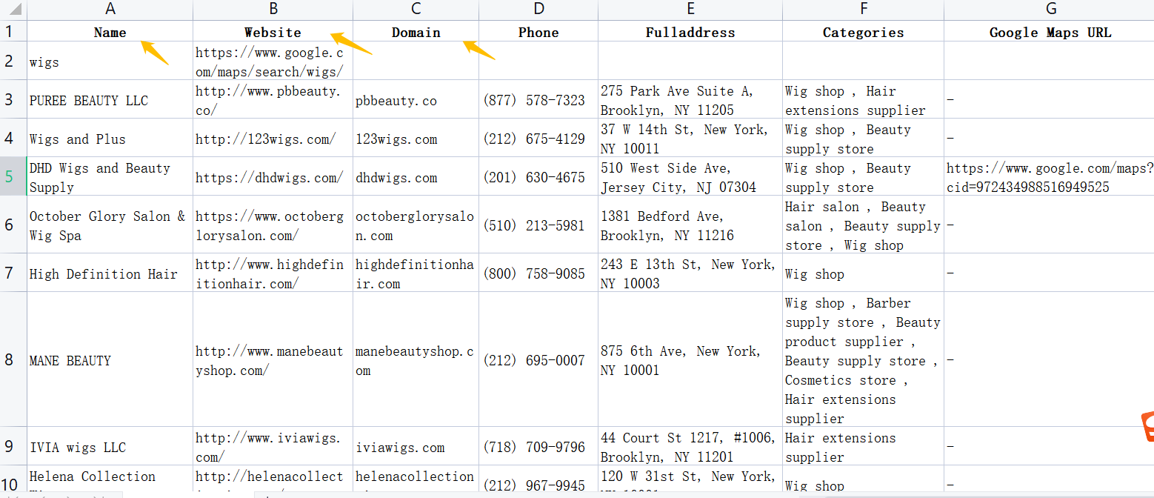Select column B header
The width and height of the screenshot is (1154, 498).
(x=273, y=9)
